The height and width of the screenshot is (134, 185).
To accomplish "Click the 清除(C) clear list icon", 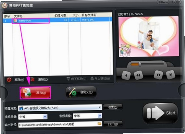I will 32,79.
